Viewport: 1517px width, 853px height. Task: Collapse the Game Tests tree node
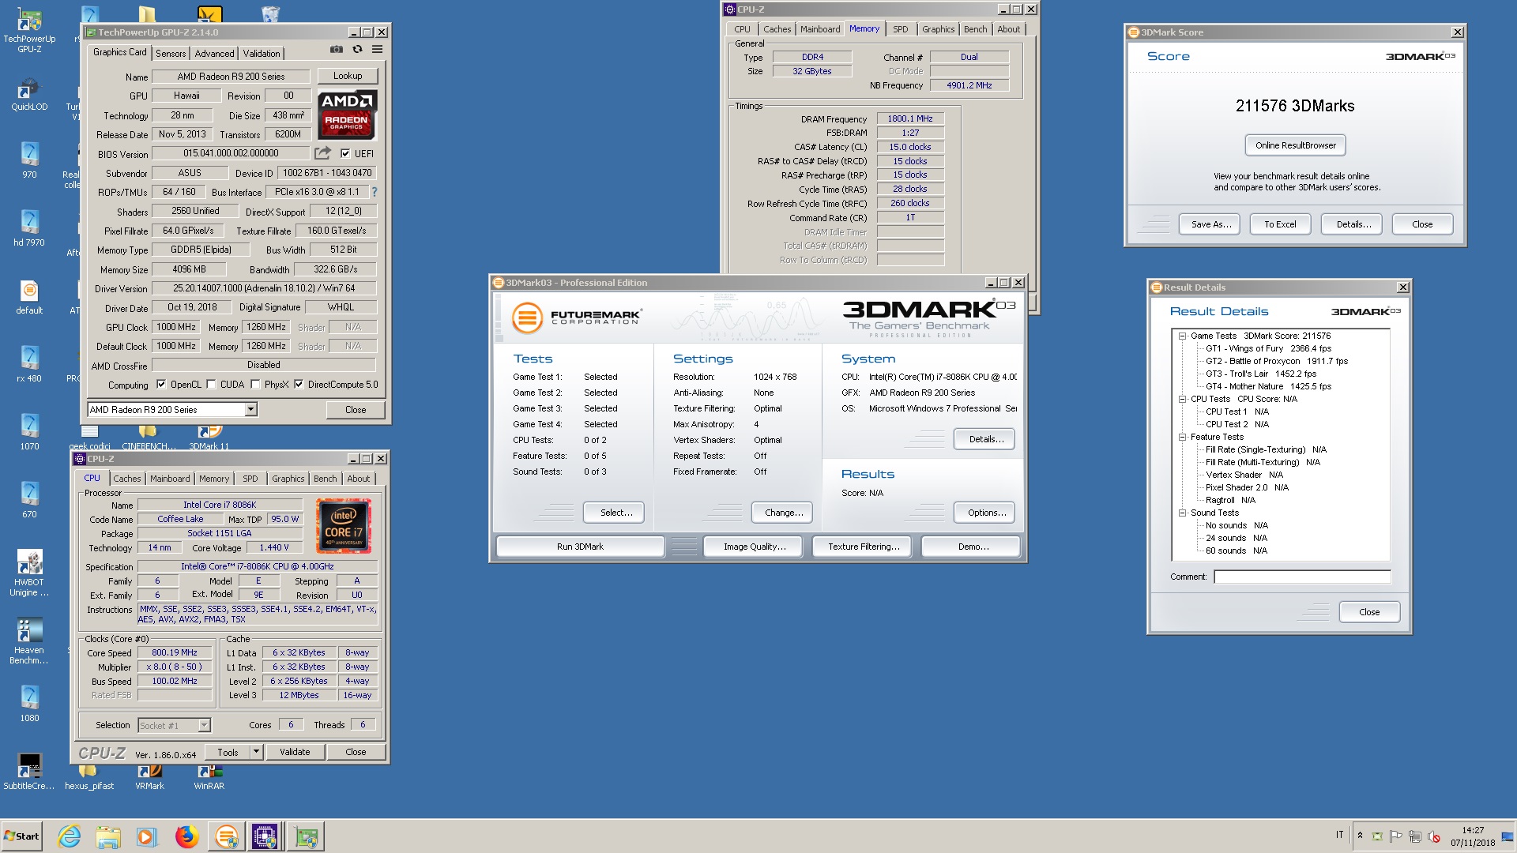(x=1183, y=336)
